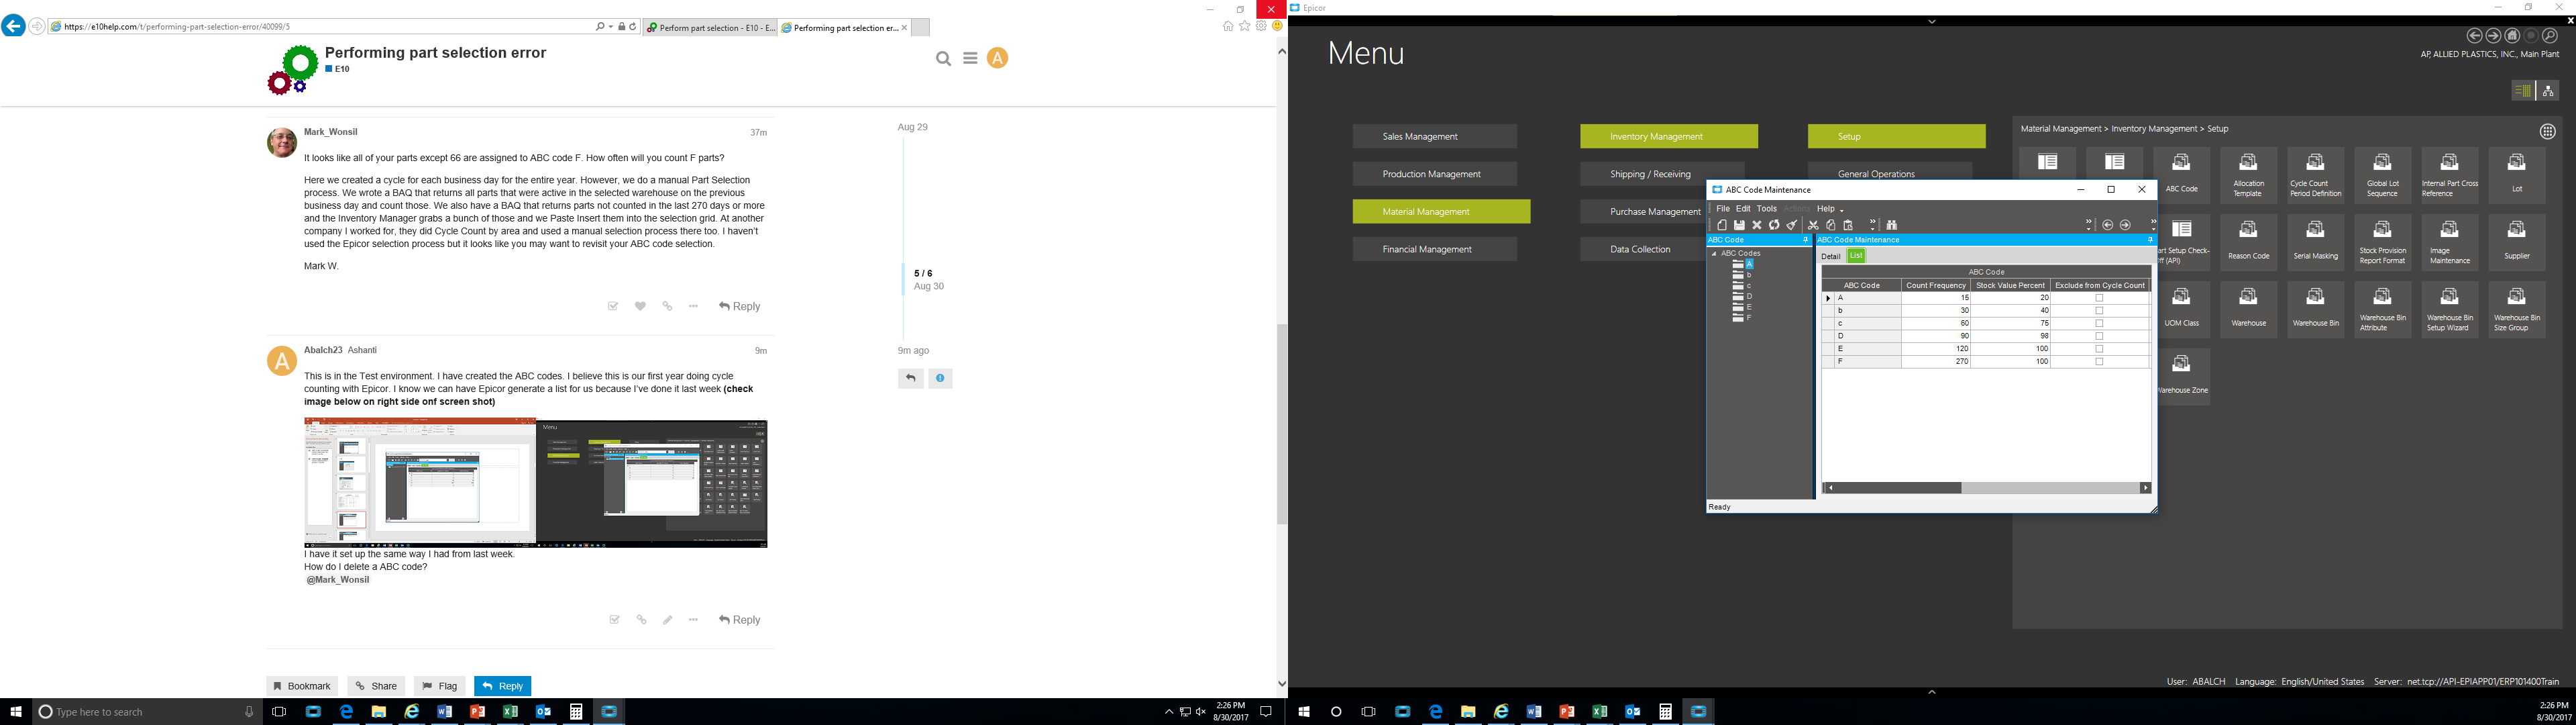
Task: Click previous-record left arrow in ABC Code toolbar
Action: click(x=2108, y=226)
